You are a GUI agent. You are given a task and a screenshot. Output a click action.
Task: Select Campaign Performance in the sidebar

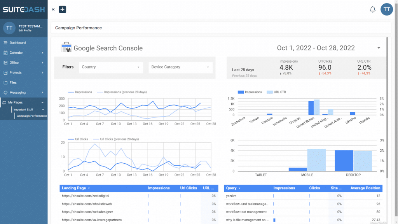(31, 115)
